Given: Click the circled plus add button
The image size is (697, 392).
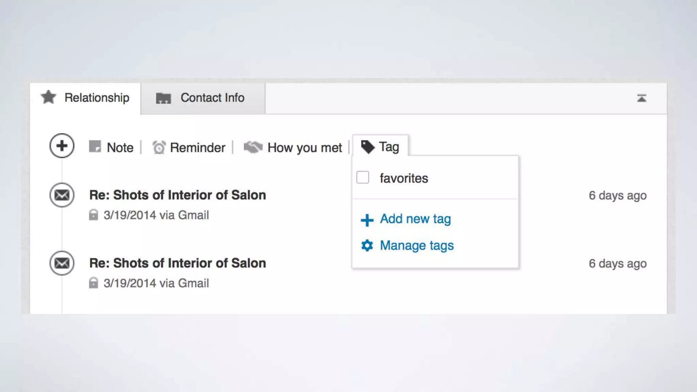Looking at the screenshot, I should pos(62,146).
